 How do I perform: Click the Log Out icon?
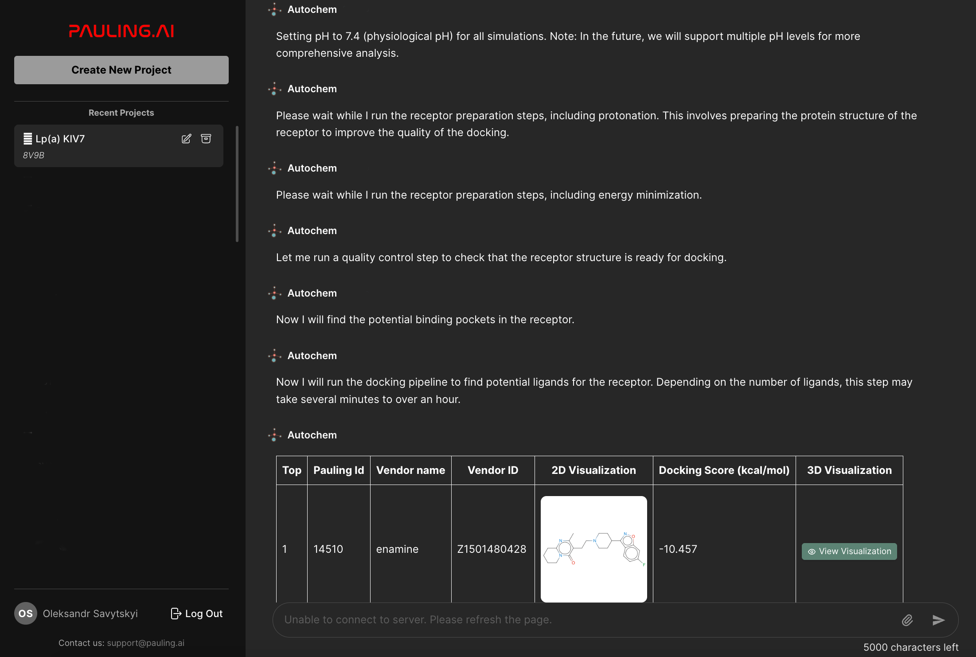point(176,614)
